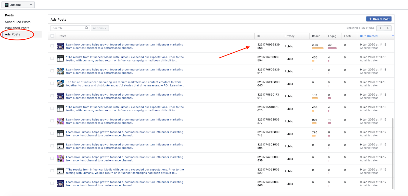Viewport: 408px width, 196px height.
Task: Check the box for post 3231775890173012
Action: 52,96
